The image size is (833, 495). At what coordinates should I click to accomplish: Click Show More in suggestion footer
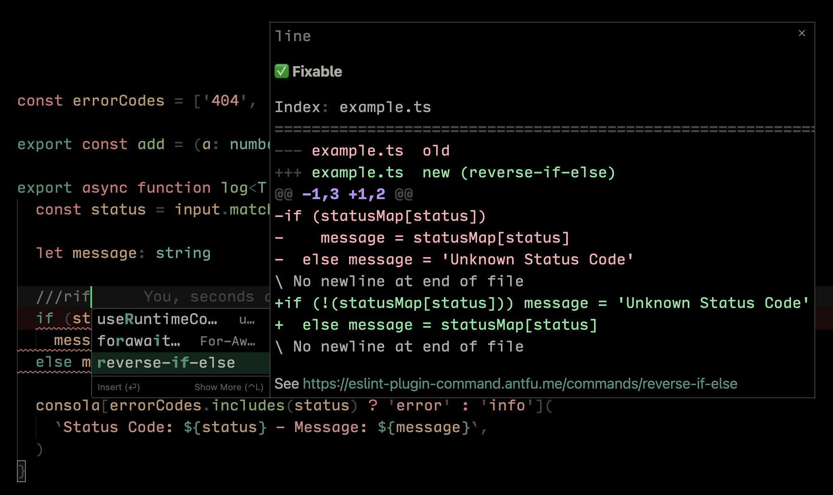(x=228, y=387)
